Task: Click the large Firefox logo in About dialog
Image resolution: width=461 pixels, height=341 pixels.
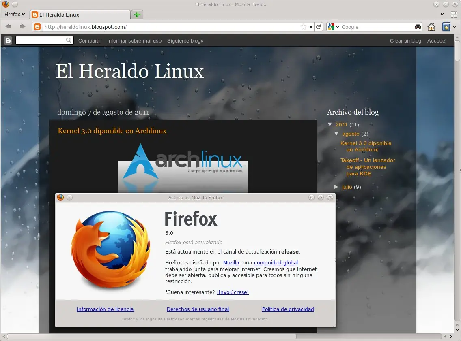Action: [111, 249]
